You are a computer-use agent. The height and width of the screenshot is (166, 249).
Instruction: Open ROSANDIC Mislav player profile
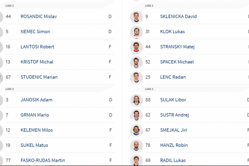[38, 17]
